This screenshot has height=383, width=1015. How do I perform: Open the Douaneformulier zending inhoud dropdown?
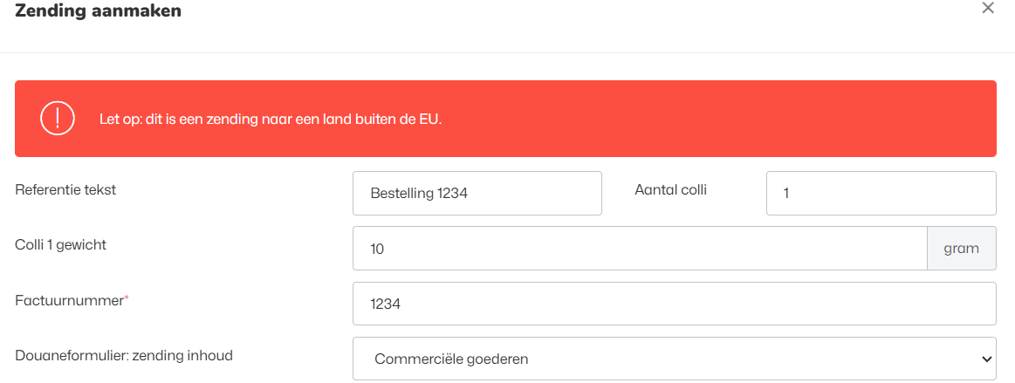pos(674,359)
